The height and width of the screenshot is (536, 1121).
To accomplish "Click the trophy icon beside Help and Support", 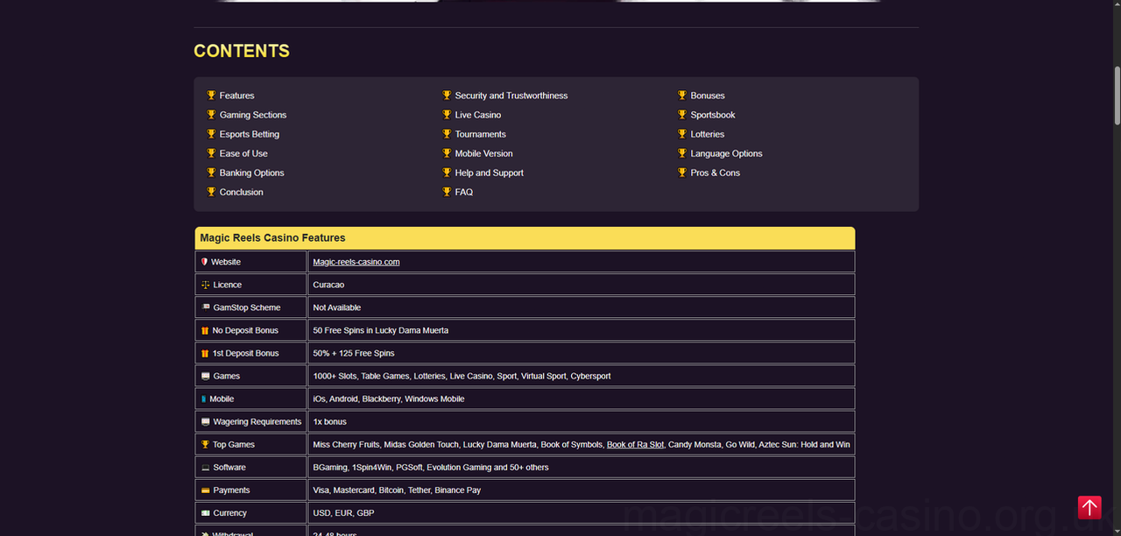I will click(x=447, y=173).
